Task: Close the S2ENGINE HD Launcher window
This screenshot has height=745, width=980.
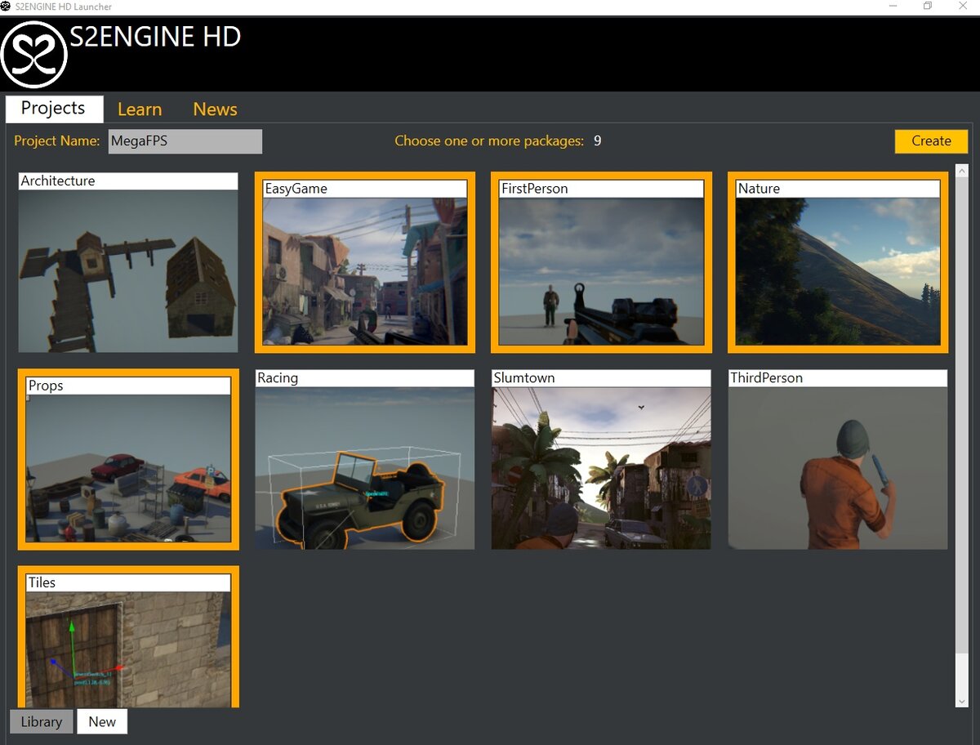Action: point(963,7)
